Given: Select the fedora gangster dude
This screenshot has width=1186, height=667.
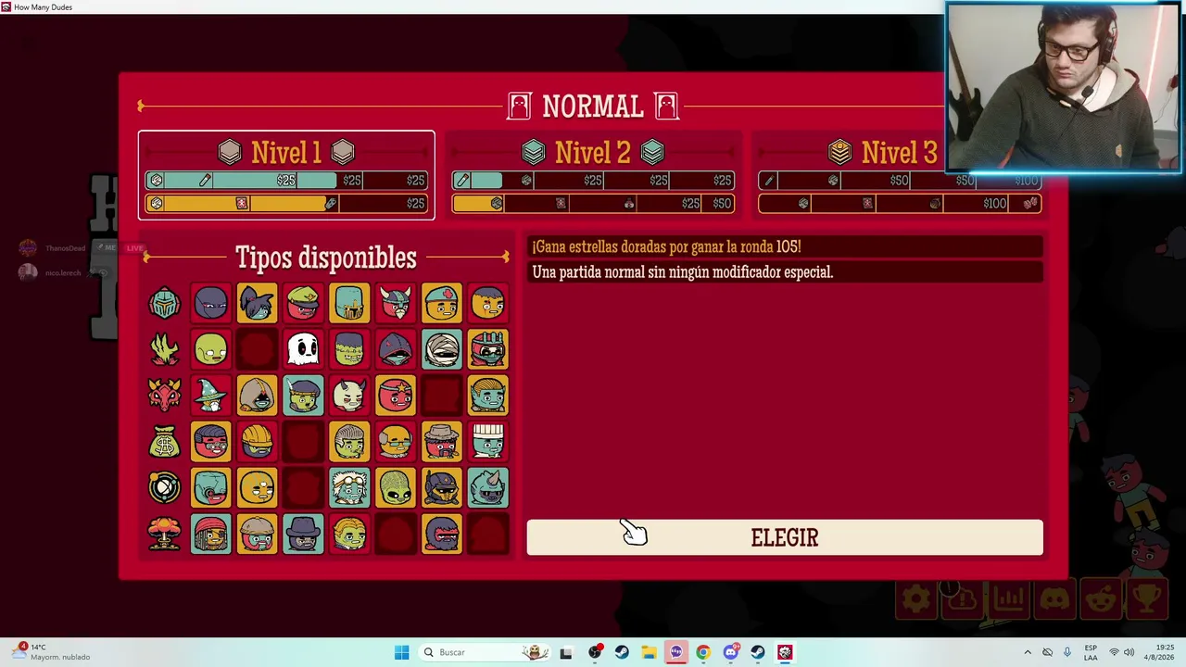Looking at the screenshot, I should (304, 535).
